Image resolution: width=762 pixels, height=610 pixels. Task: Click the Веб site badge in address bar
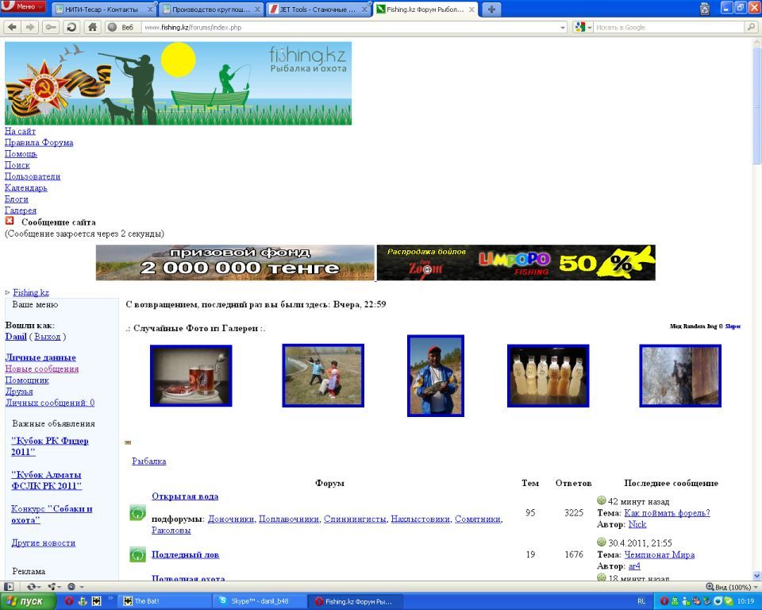[122, 27]
